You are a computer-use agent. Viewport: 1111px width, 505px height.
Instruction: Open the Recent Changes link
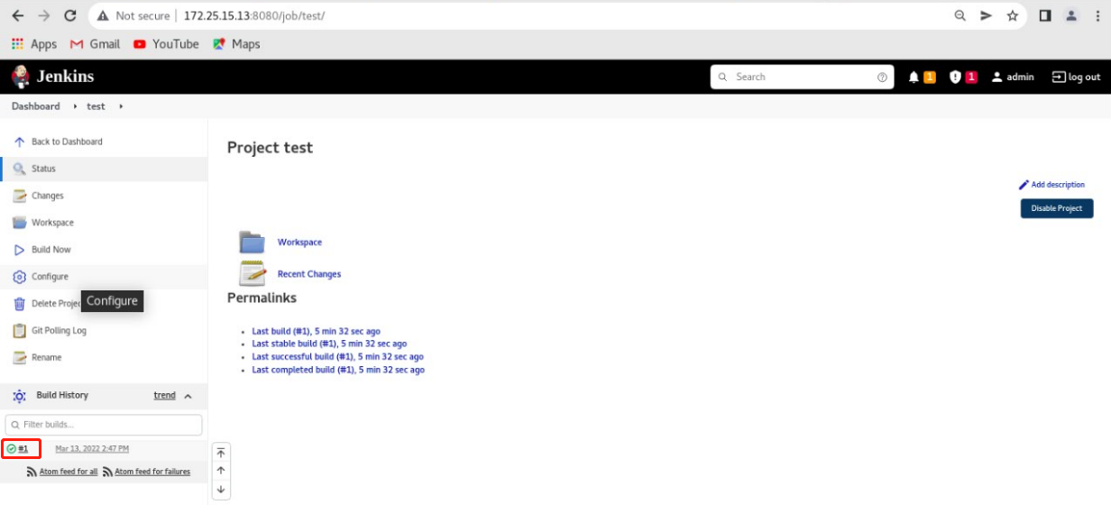(309, 274)
